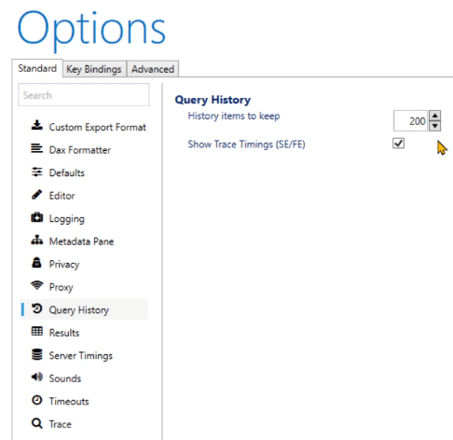Viewport: 453px width, 440px height.
Task: Click the Proxy wifi icon
Action: click(37, 285)
